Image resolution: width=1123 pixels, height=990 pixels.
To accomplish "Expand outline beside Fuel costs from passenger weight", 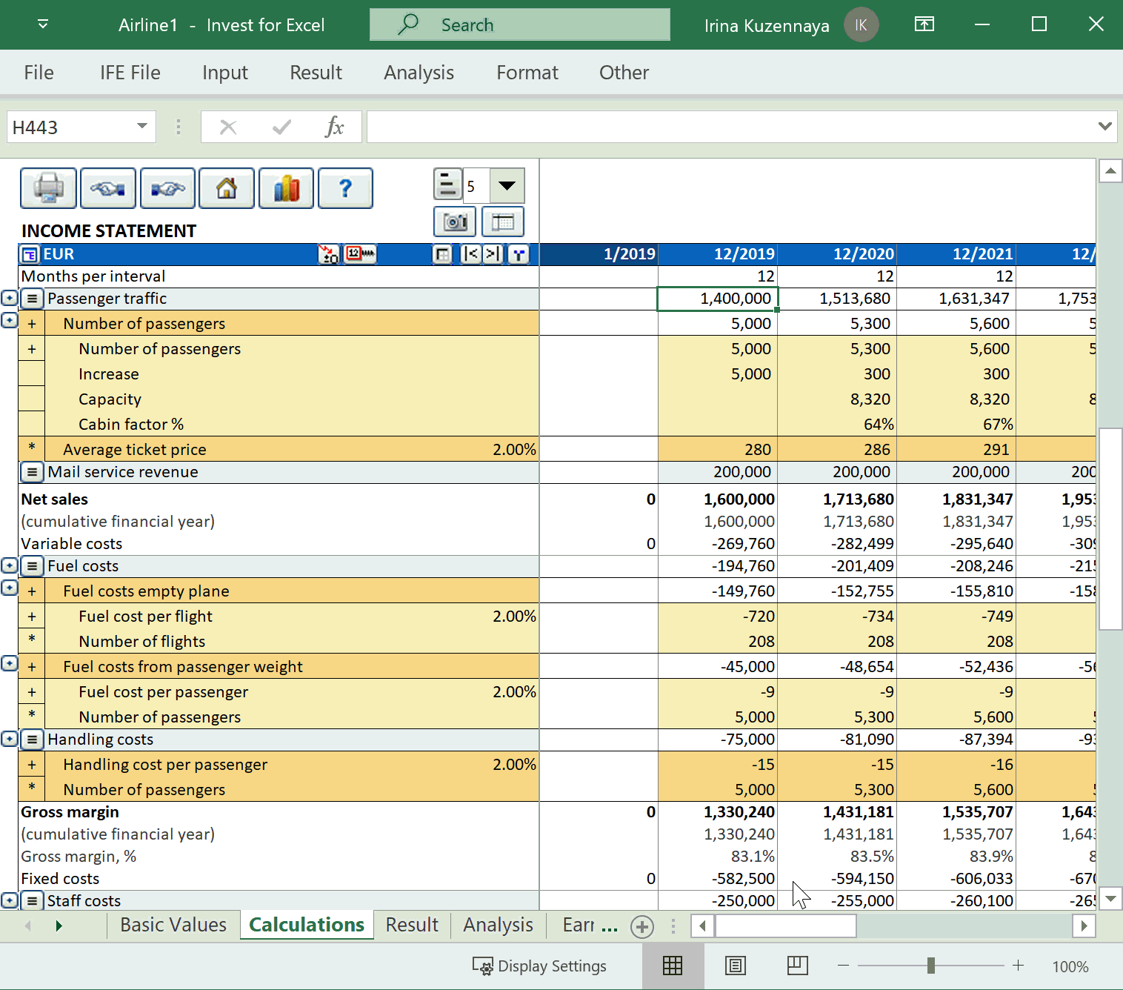I will click(9, 663).
